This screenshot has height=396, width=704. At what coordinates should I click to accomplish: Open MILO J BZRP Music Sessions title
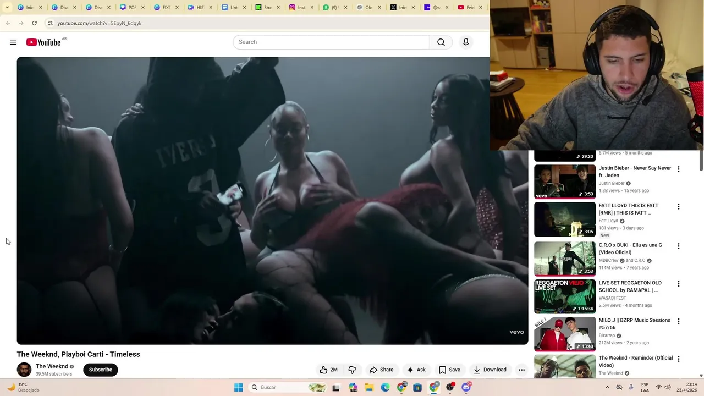pos(635,324)
